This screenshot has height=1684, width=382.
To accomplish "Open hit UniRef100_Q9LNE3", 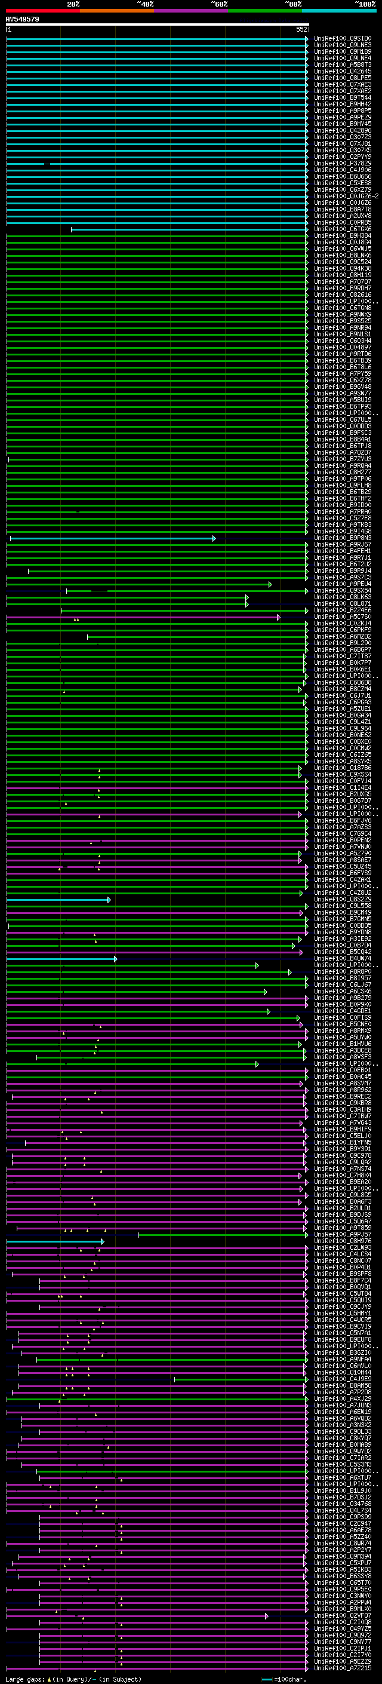I will 343,45.
